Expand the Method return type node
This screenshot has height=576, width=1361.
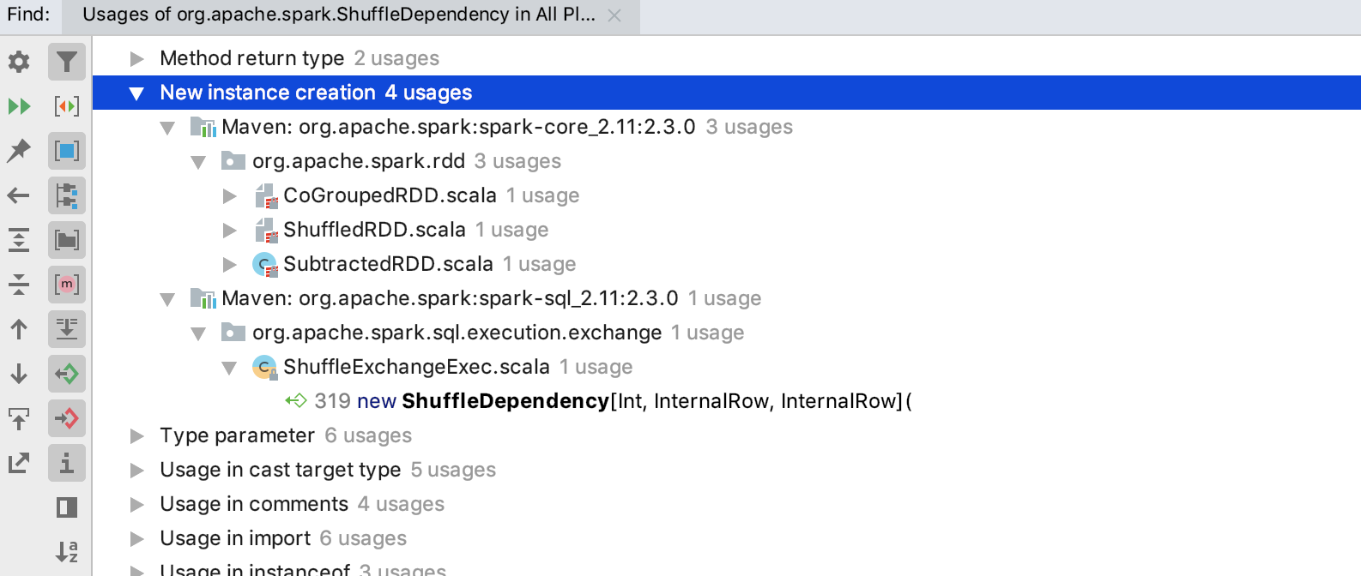136,58
